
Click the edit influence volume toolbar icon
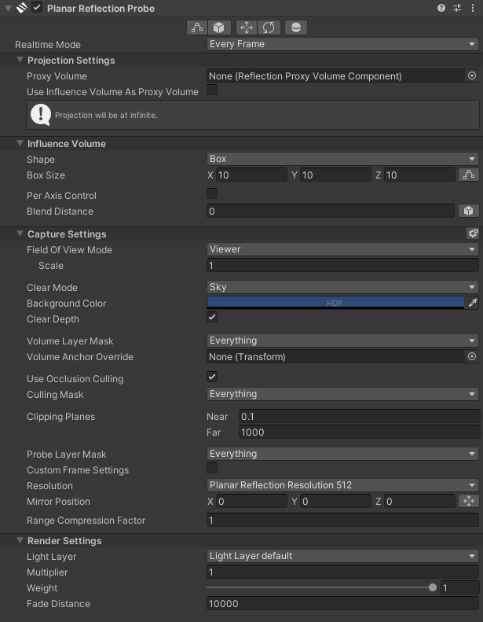click(x=197, y=28)
